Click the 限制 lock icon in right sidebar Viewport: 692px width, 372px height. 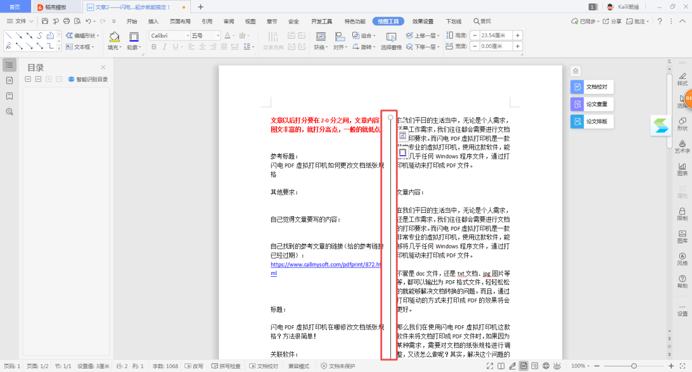tap(682, 211)
